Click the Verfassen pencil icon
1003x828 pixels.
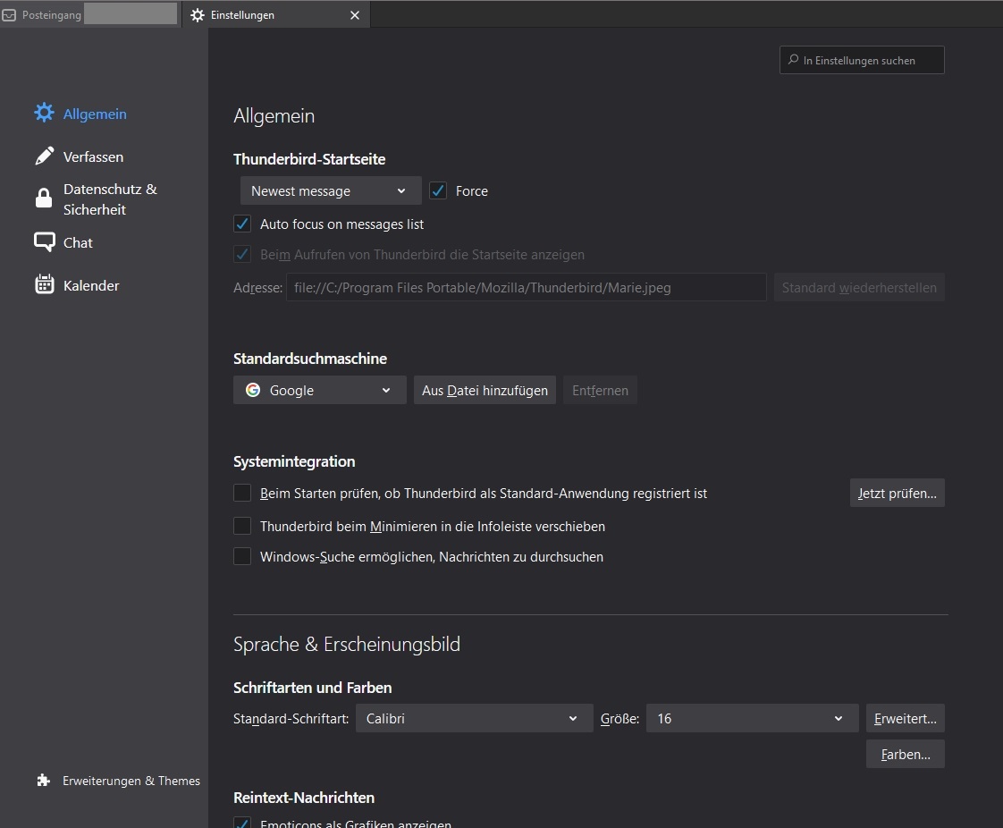44,156
